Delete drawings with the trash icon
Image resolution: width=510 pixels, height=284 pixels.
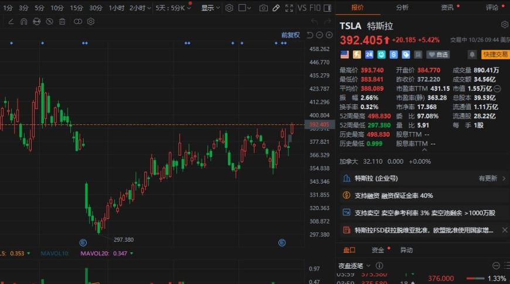[x=62, y=22]
